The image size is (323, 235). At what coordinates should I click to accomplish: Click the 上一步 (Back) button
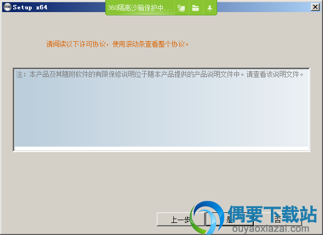pyautogui.click(x=180, y=219)
